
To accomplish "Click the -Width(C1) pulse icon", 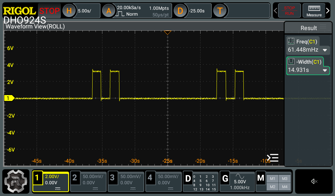I will click(x=291, y=62).
